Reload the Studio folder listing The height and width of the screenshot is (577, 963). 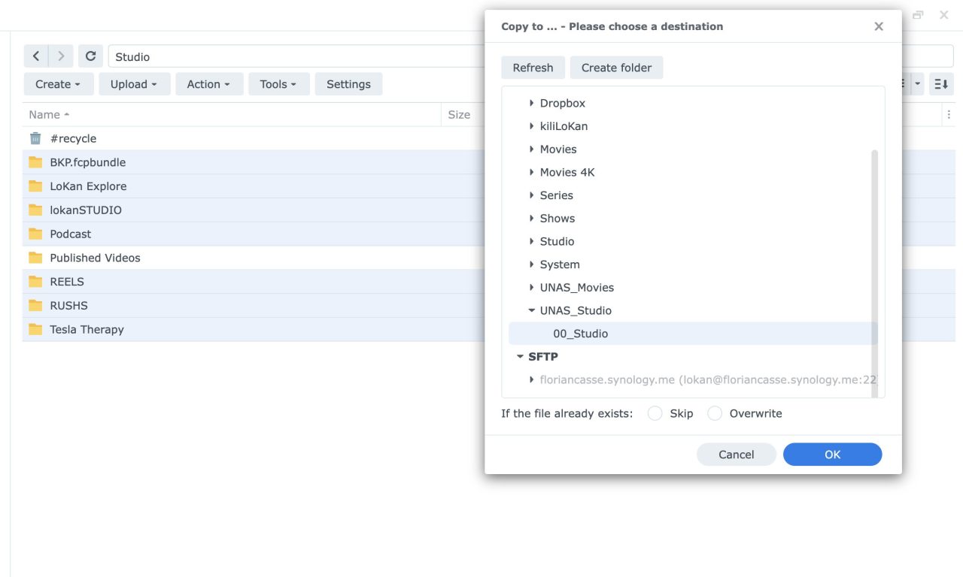point(90,56)
